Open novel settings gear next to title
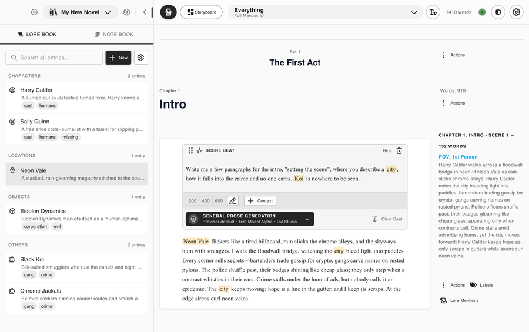The image size is (529, 332). 126,12
